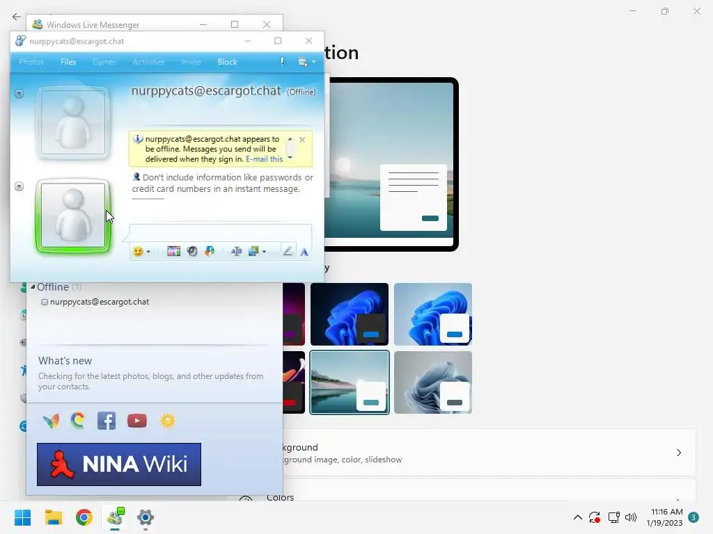713x534 pixels.
Task: Click the 'What's new' heading
Action: (x=65, y=361)
